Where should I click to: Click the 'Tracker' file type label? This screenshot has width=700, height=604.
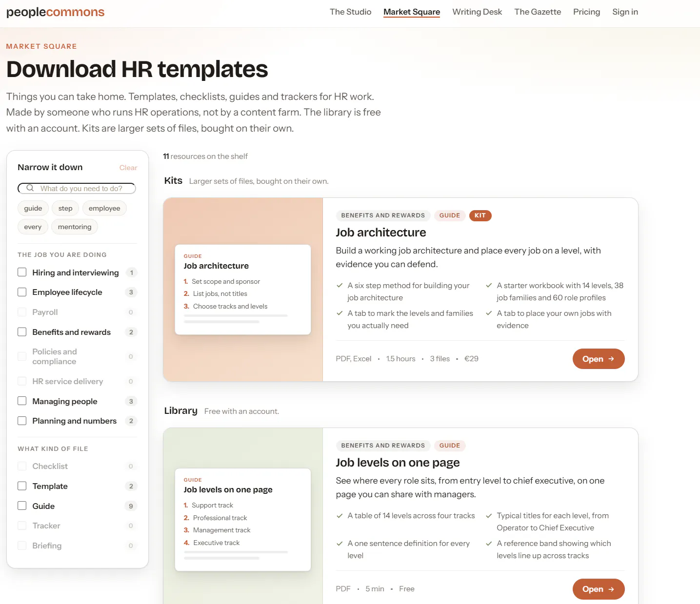pos(46,526)
